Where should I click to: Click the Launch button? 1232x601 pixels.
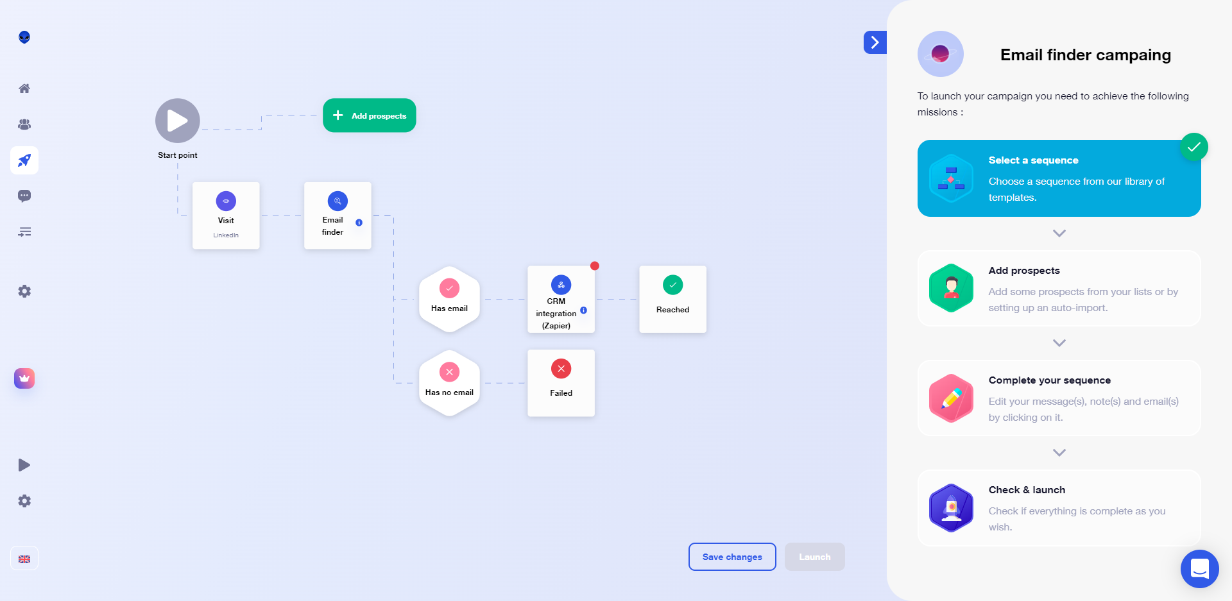[815, 557]
